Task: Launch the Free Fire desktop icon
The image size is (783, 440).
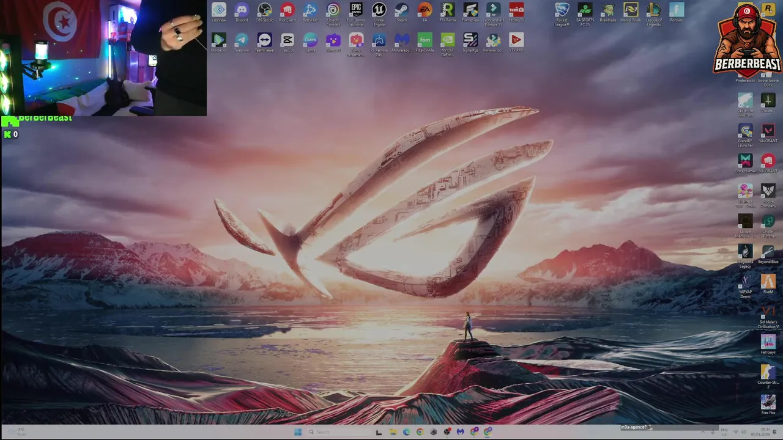Action: (768, 405)
